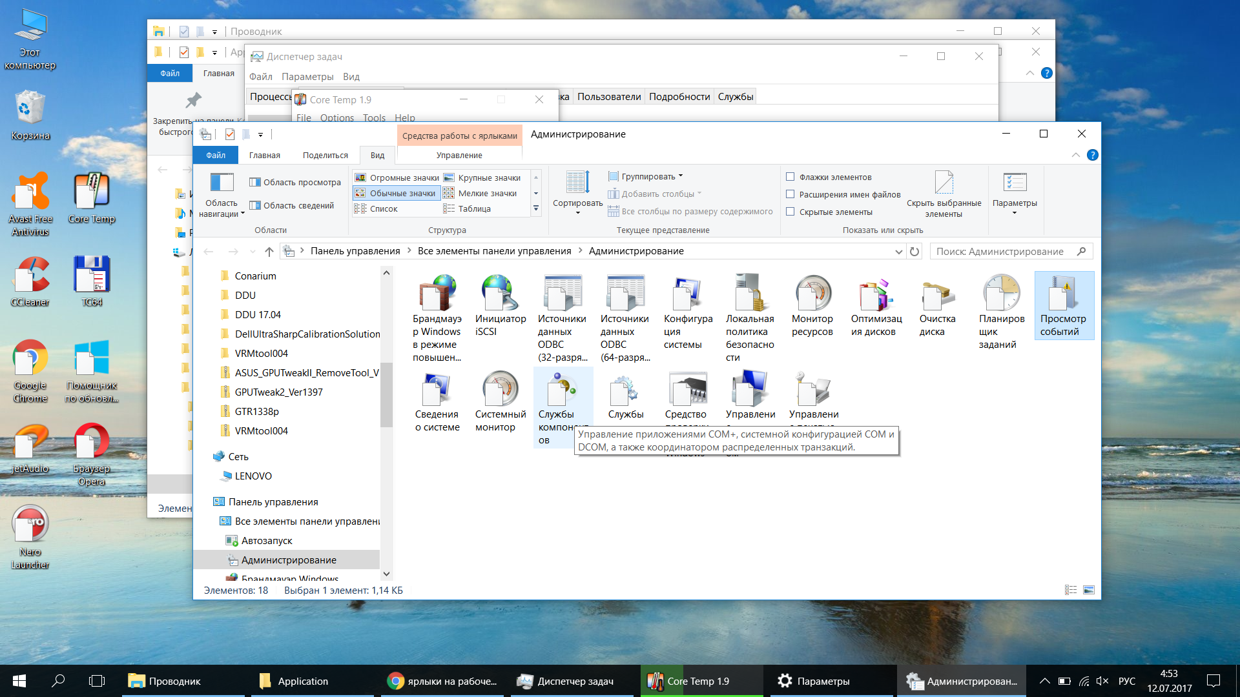Click the Оптимизация дисков icon
Screen dimensions: 1240x697
click(875, 294)
